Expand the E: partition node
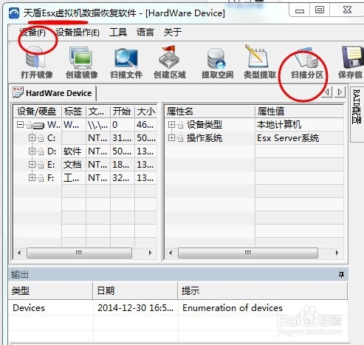The height and width of the screenshot is (345, 364). (32, 164)
